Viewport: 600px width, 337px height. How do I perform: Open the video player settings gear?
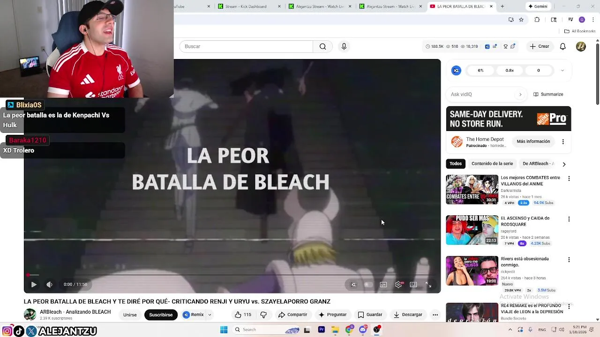pos(398,285)
